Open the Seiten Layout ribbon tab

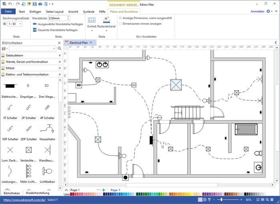(54, 12)
